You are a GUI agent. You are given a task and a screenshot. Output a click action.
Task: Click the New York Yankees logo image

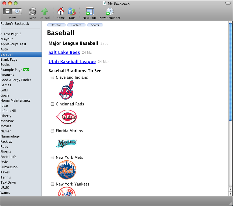coord(67,192)
